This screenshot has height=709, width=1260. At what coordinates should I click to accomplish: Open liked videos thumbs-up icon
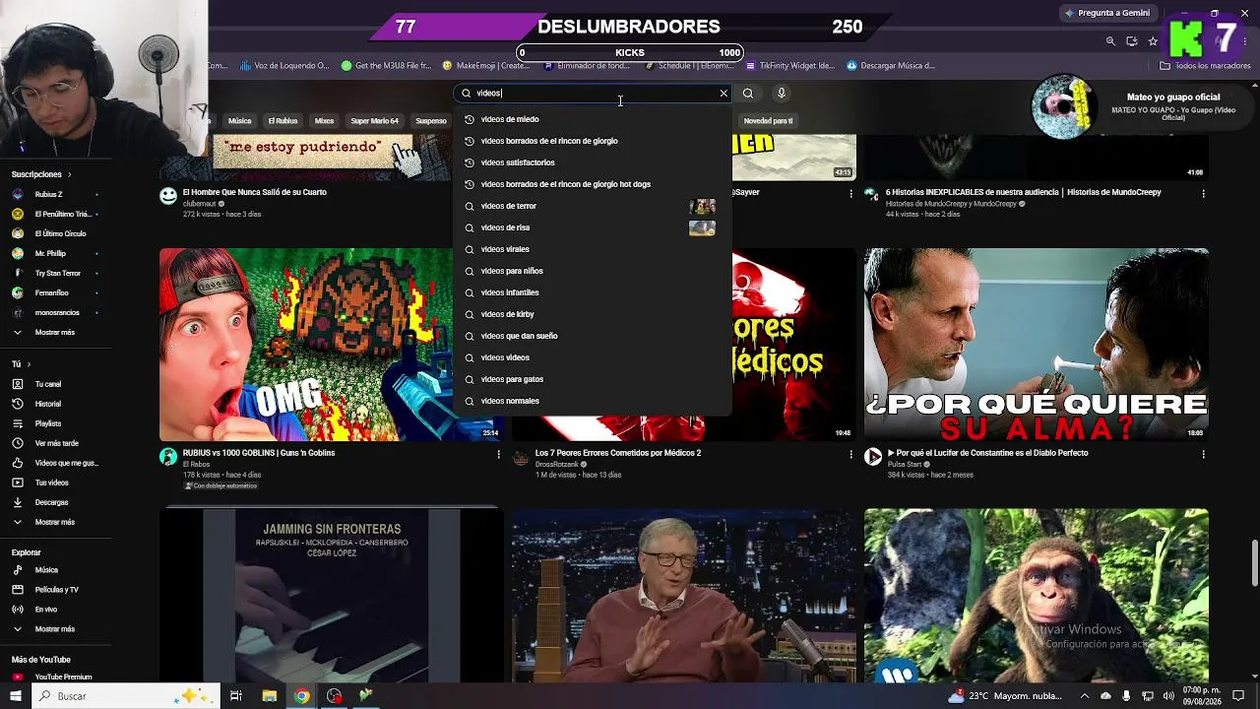coord(18,463)
